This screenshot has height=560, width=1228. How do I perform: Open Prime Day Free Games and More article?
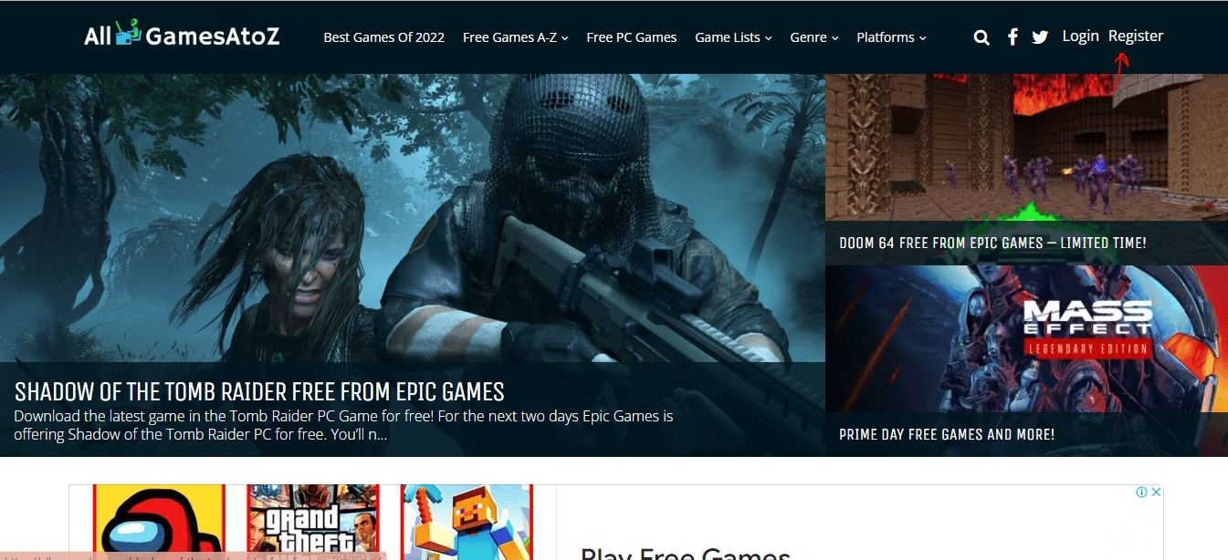click(947, 435)
